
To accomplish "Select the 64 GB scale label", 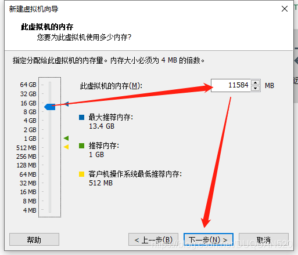I will [x=28, y=85].
